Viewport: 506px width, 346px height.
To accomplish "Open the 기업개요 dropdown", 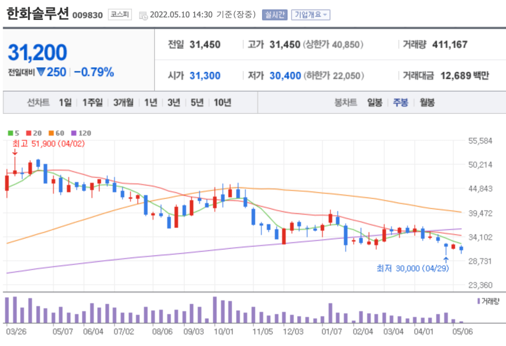I will pyautogui.click(x=310, y=15).
